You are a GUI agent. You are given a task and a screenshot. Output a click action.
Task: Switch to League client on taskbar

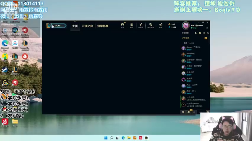point(146,138)
